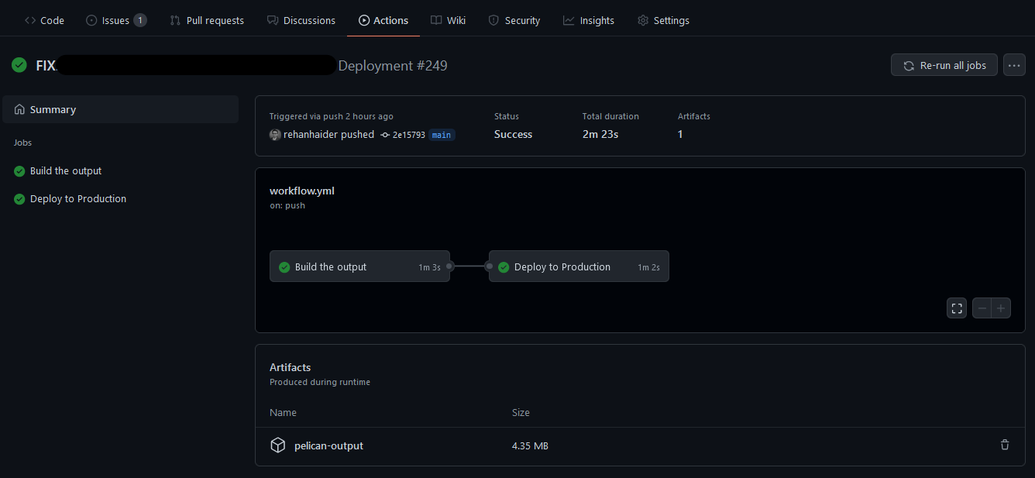Open the ellipsis options menu

pyautogui.click(x=1013, y=64)
